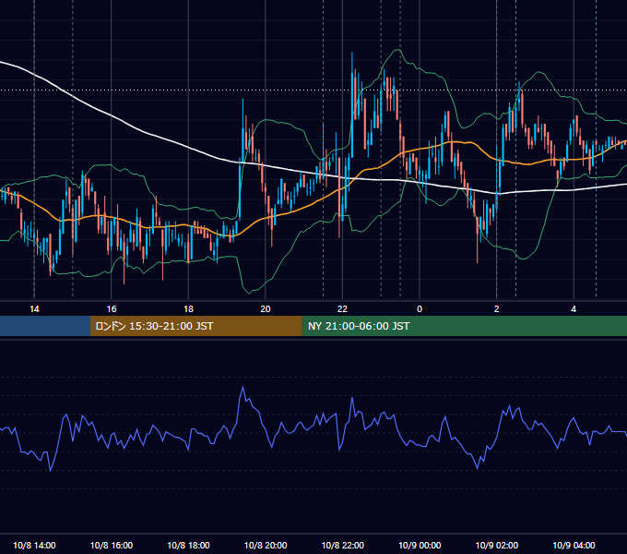
Task: Click the 10/8 22:00 time label
Action: point(343,545)
